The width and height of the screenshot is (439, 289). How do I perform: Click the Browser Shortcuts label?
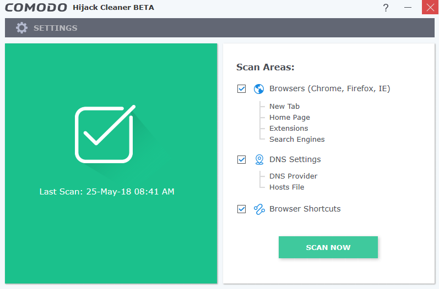[305, 209]
